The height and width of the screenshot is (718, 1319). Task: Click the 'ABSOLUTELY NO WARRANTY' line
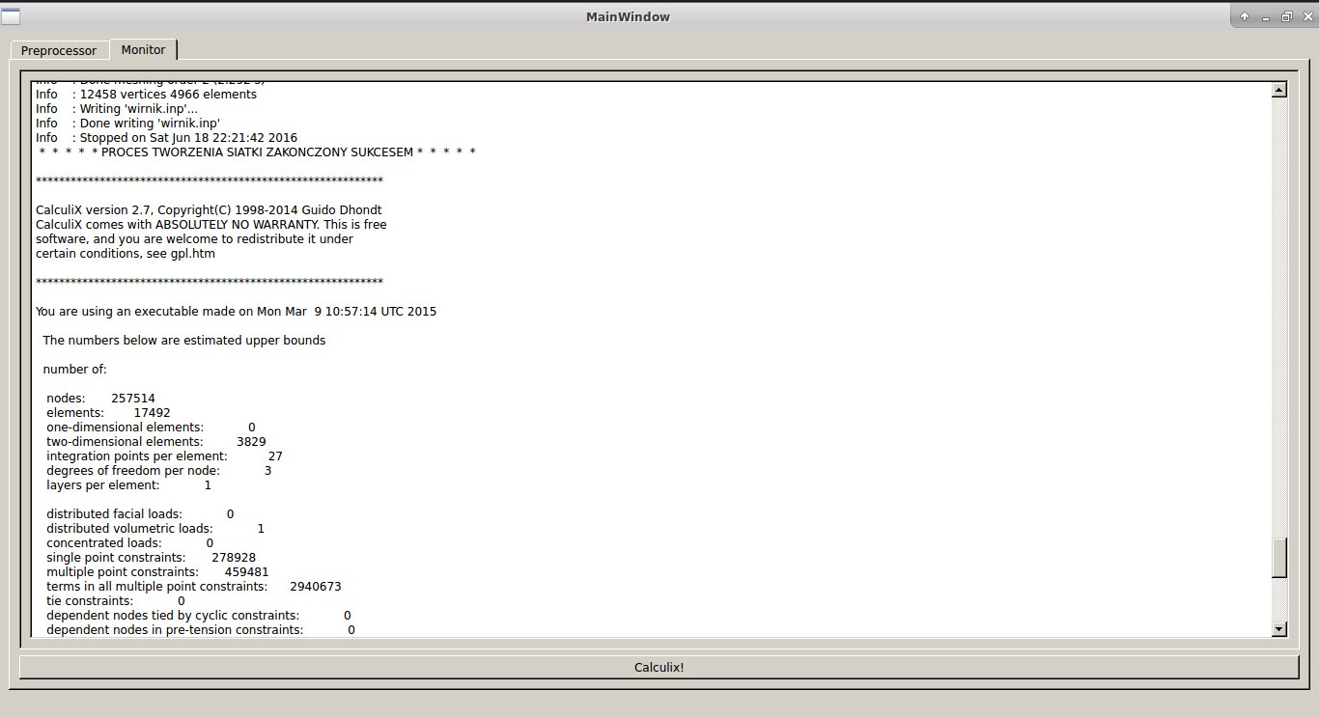coord(211,225)
